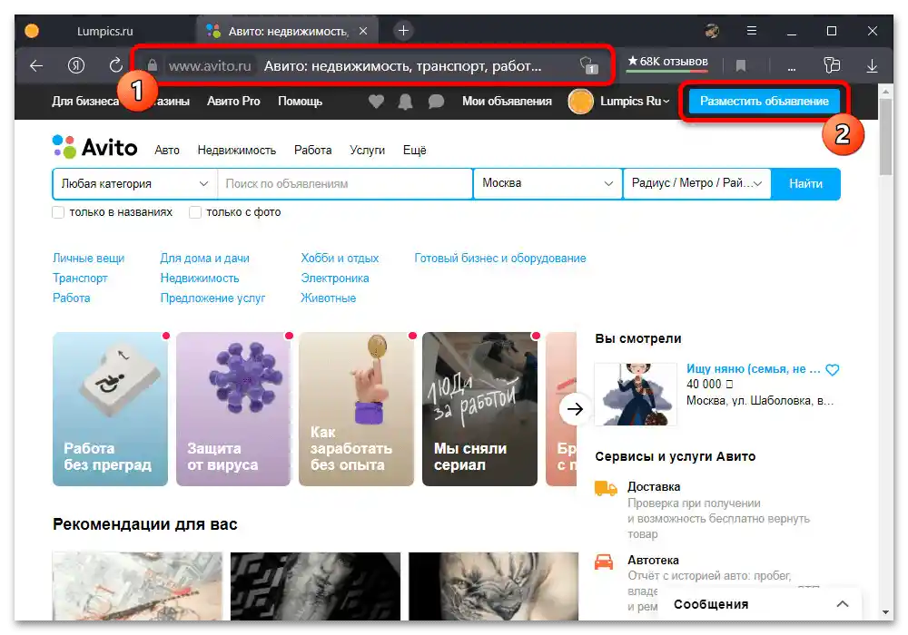Click the Avito logo

tap(95, 147)
